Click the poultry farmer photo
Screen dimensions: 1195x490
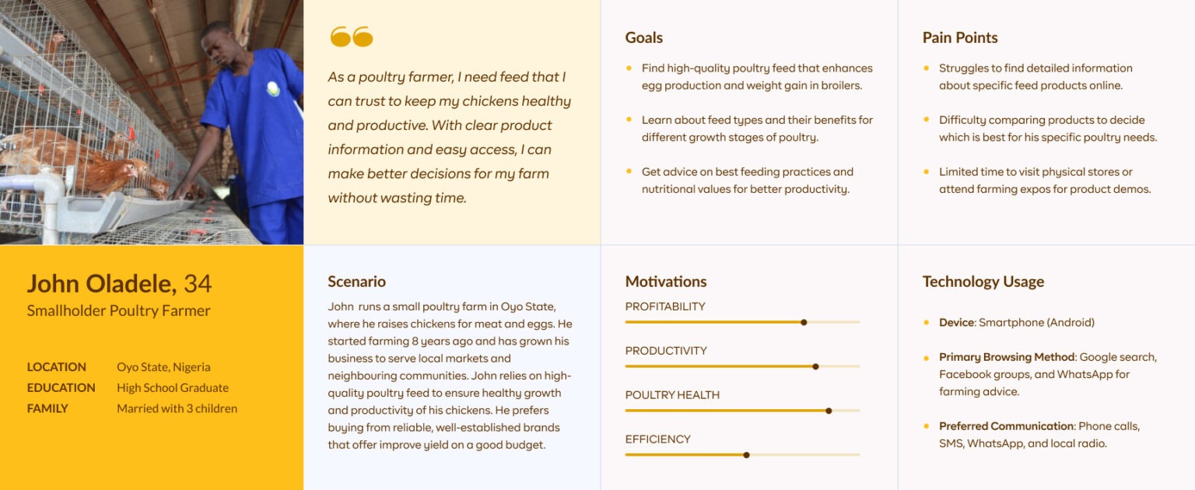point(152,122)
